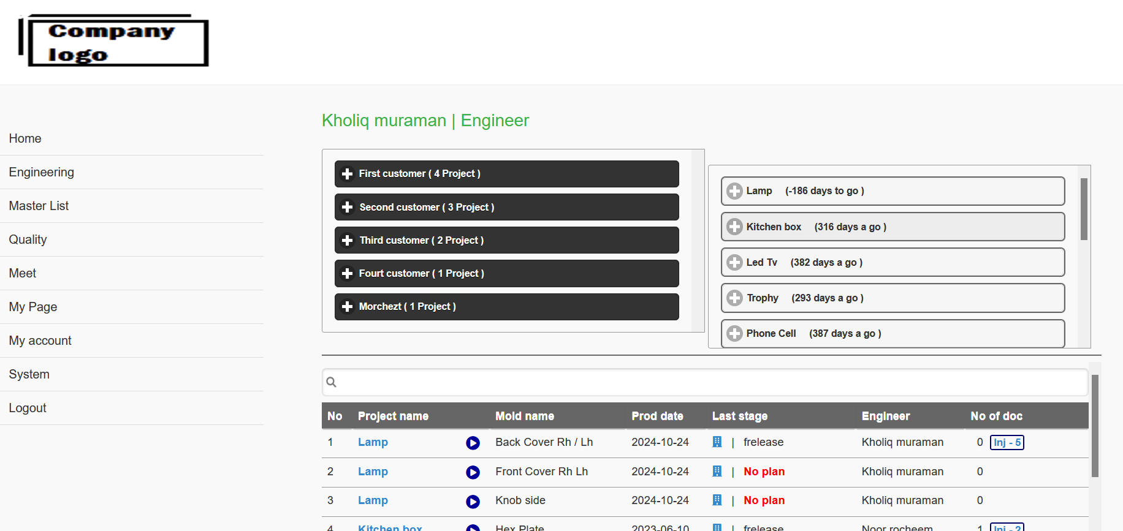Click the Company logo image
This screenshot has width=1123, height=531.
(x=113, y=40)
